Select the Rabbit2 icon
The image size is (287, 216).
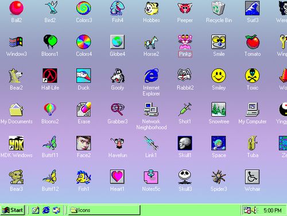[x=185, y=75]
